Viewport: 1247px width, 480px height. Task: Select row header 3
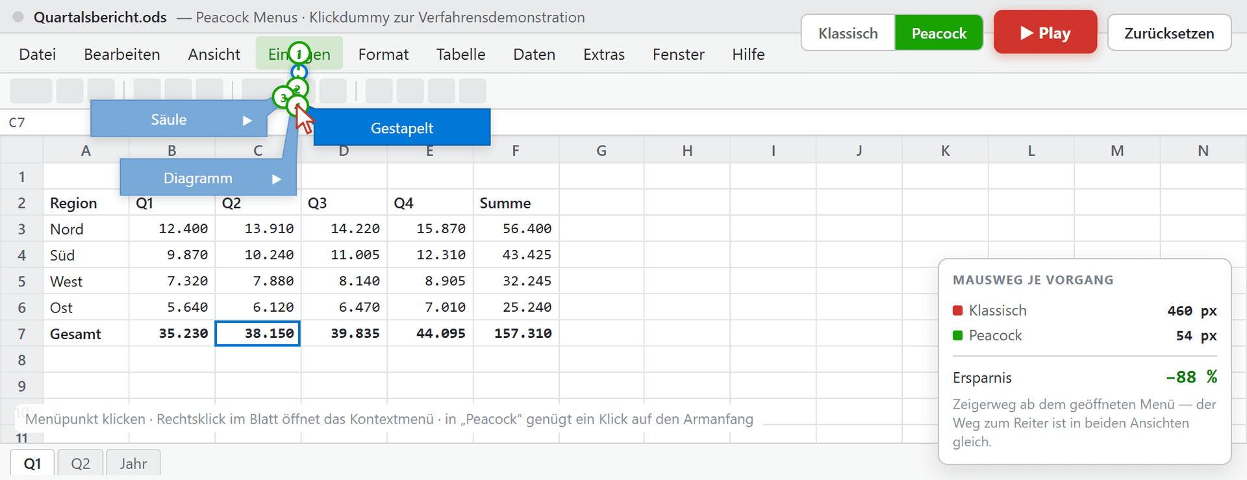21,229
